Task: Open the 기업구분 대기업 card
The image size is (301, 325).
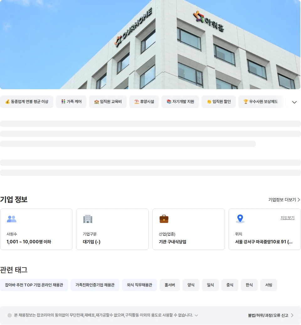Action: [113, 229]
